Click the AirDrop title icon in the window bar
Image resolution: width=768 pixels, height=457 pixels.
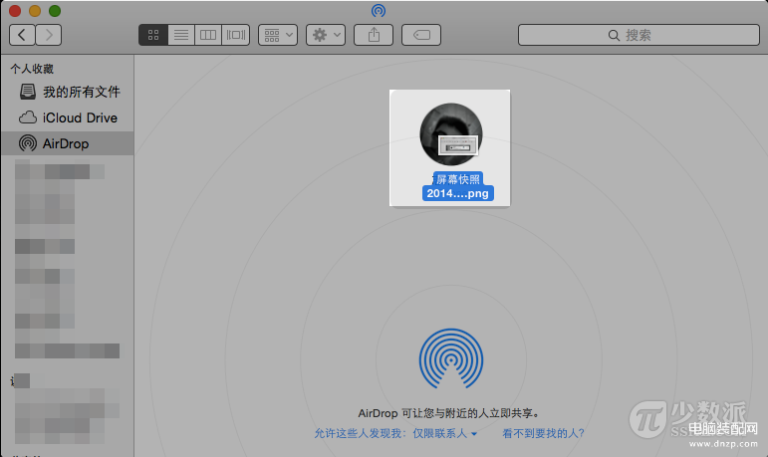pyautogui.click(x=379, y=10)
